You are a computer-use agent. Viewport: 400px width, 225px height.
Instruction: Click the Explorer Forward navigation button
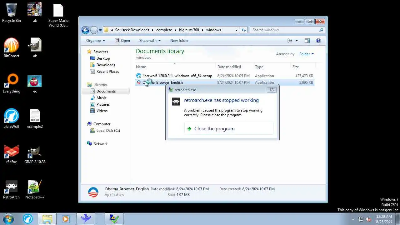pyautogui.click(x=94, y=30)
